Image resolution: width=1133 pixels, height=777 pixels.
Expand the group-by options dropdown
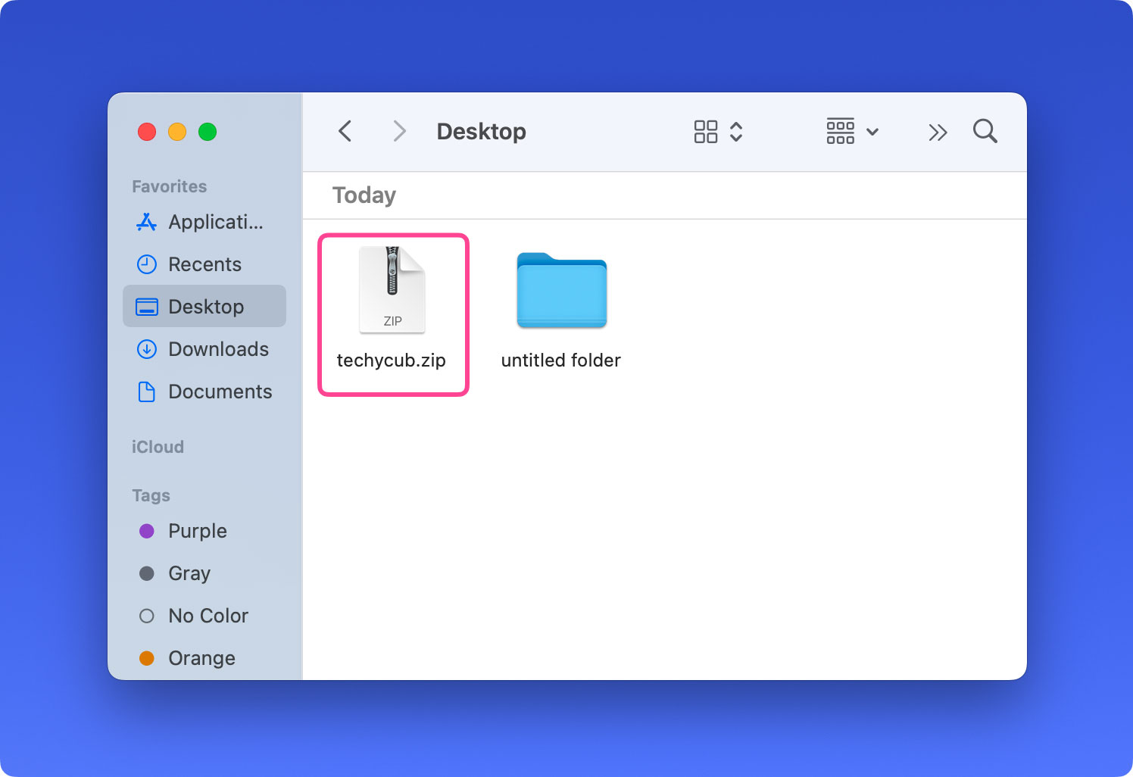coord(852,132)
